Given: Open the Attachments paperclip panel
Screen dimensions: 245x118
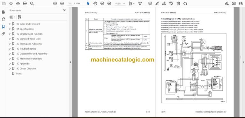Looking at the screenshot, I should click(x=3, y=34).
